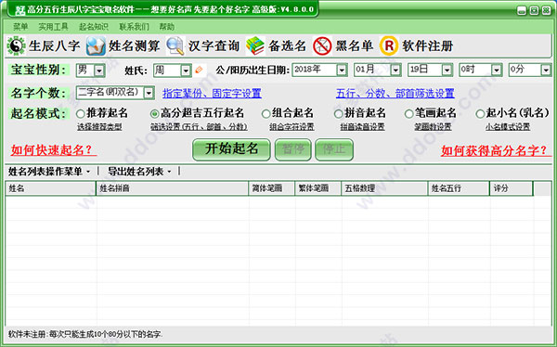557x347 pixels.
Task: Open the 笔画数设置 link
Action: click(433, 127)
